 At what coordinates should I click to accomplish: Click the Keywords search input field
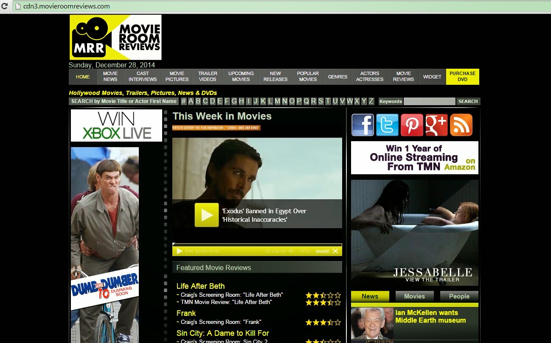pyautogui.click(x=429, y=101)
